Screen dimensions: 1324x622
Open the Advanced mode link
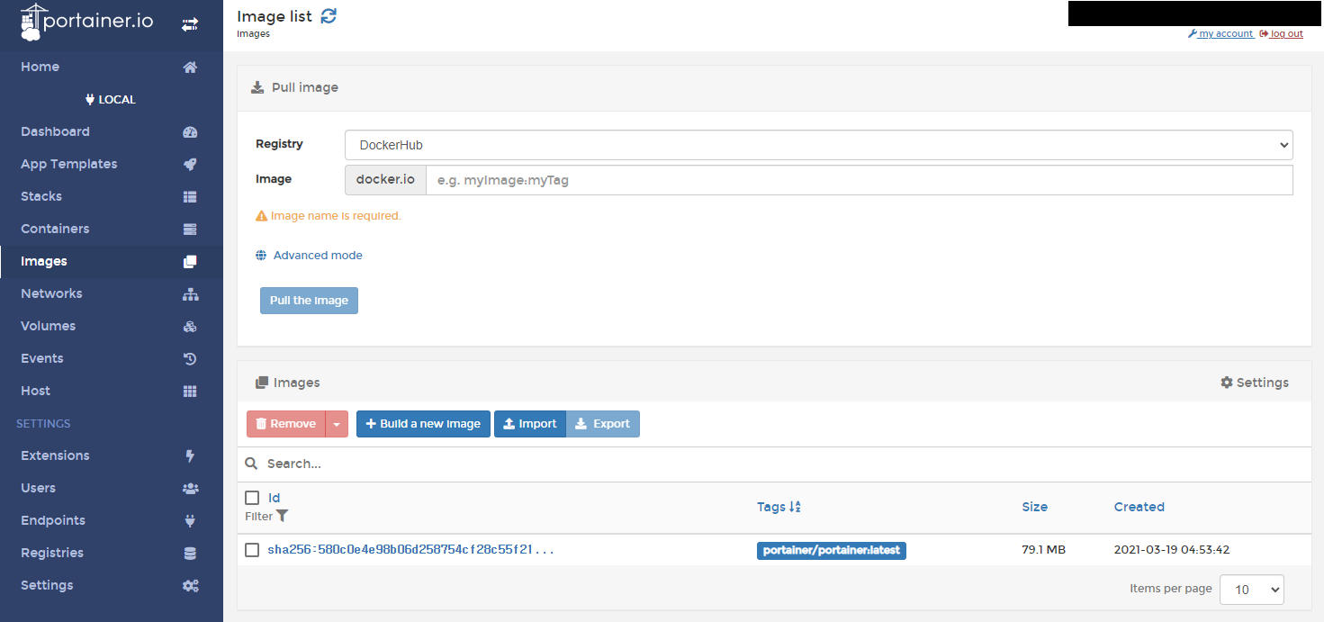coord(318,256)
